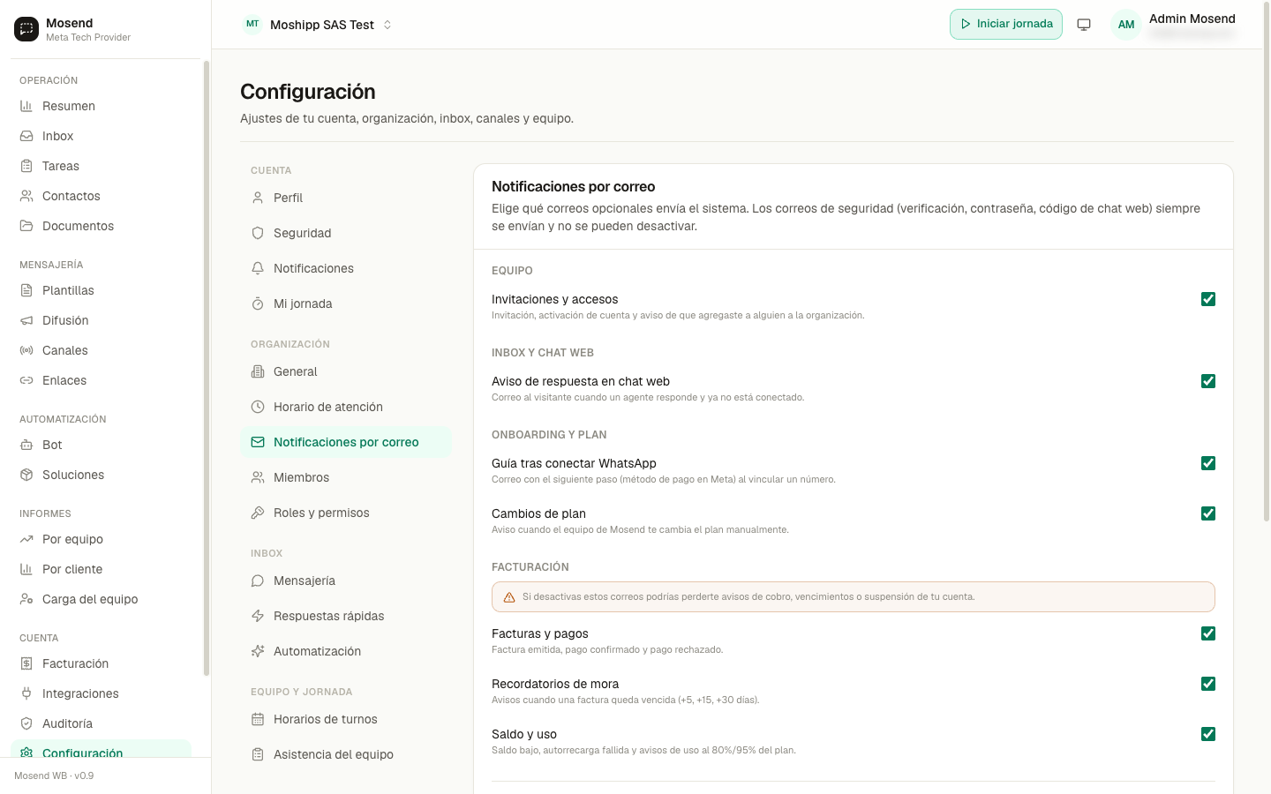Toggle Guía tras conectar WhatsApp checkbox
This screenshot has height=794, width=1271.
(1208, 463)
